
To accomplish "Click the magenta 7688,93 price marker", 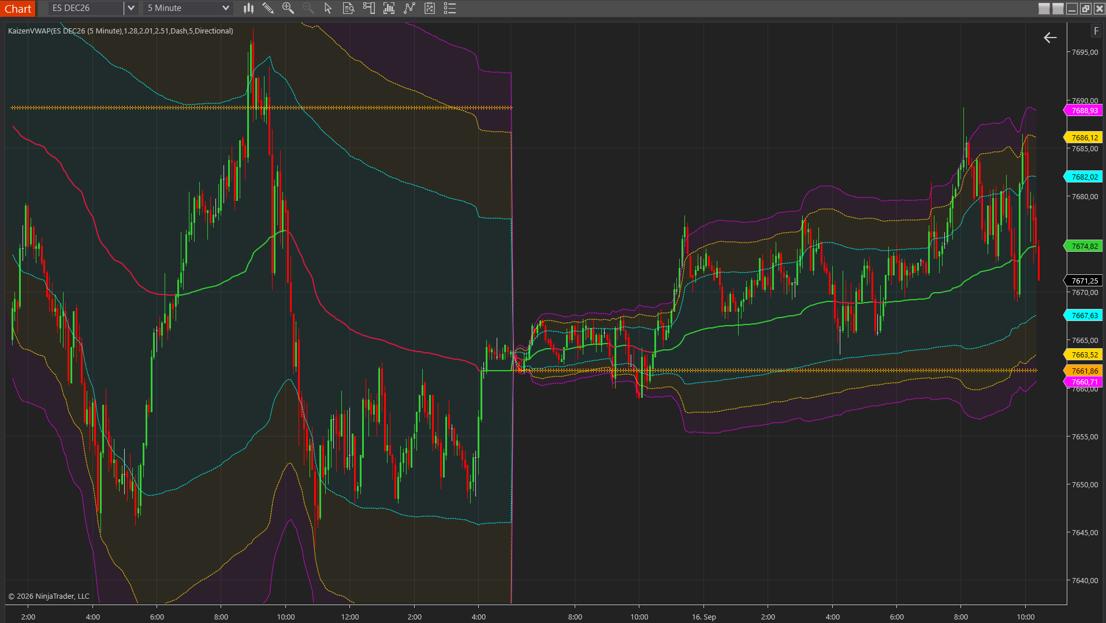I will coord(1083,110).
